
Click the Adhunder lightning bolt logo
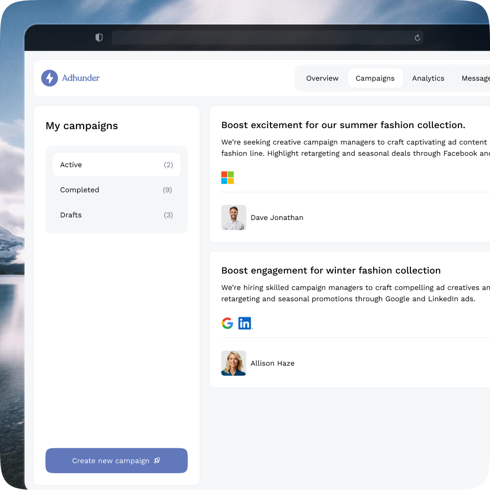point(50,78)
